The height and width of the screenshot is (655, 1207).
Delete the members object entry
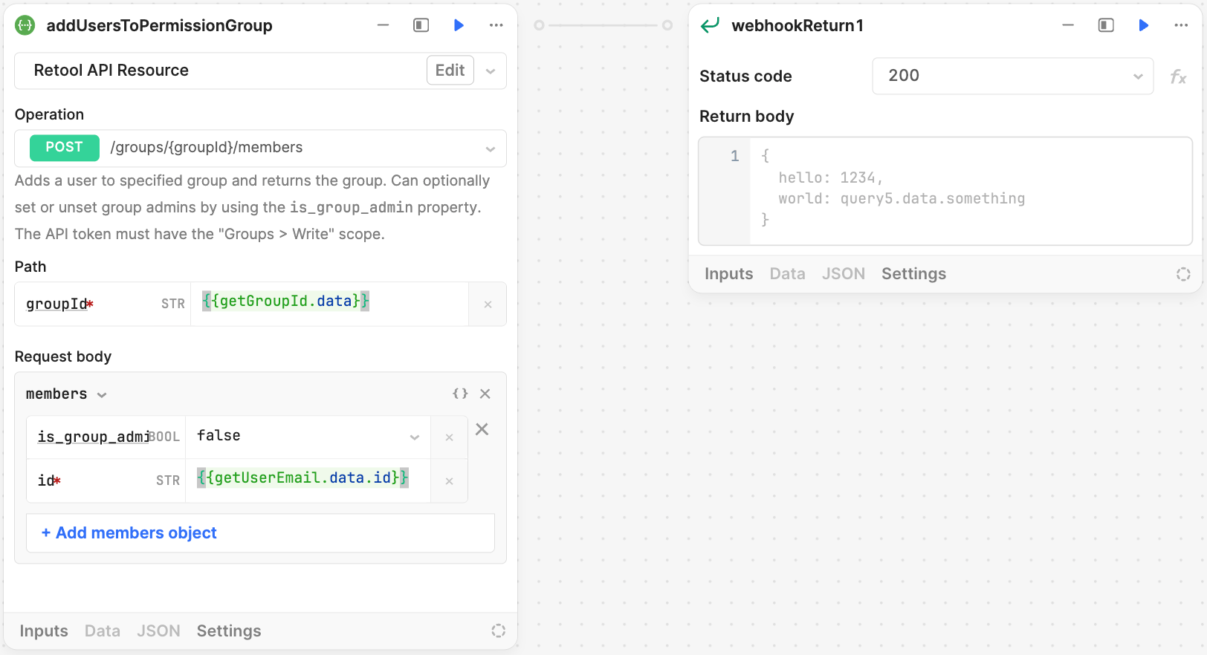click(x=482, y=429)
